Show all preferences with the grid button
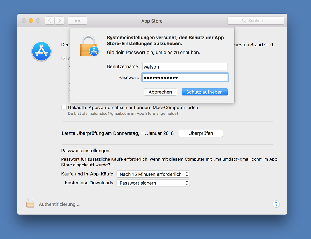 77,20
